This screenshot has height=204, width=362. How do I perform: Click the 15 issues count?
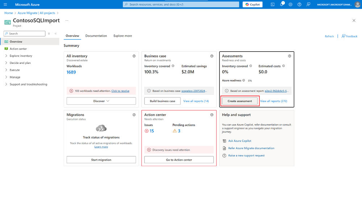tap(152, 131)
